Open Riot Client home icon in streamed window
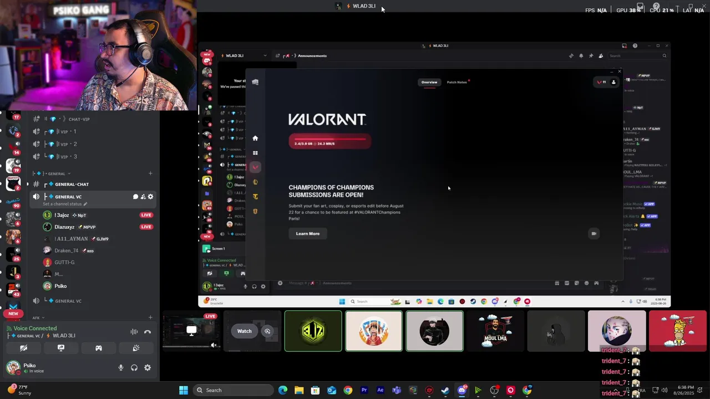 [255, 138]
